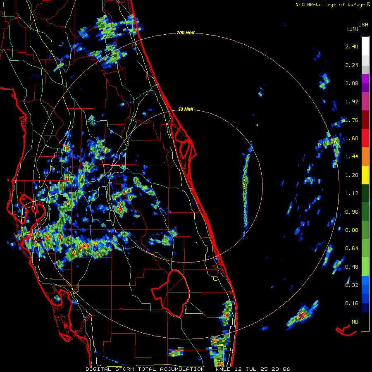
Task: Click the NEXLAB-College of DuPage credit text
Action: (x=330, y=5)
